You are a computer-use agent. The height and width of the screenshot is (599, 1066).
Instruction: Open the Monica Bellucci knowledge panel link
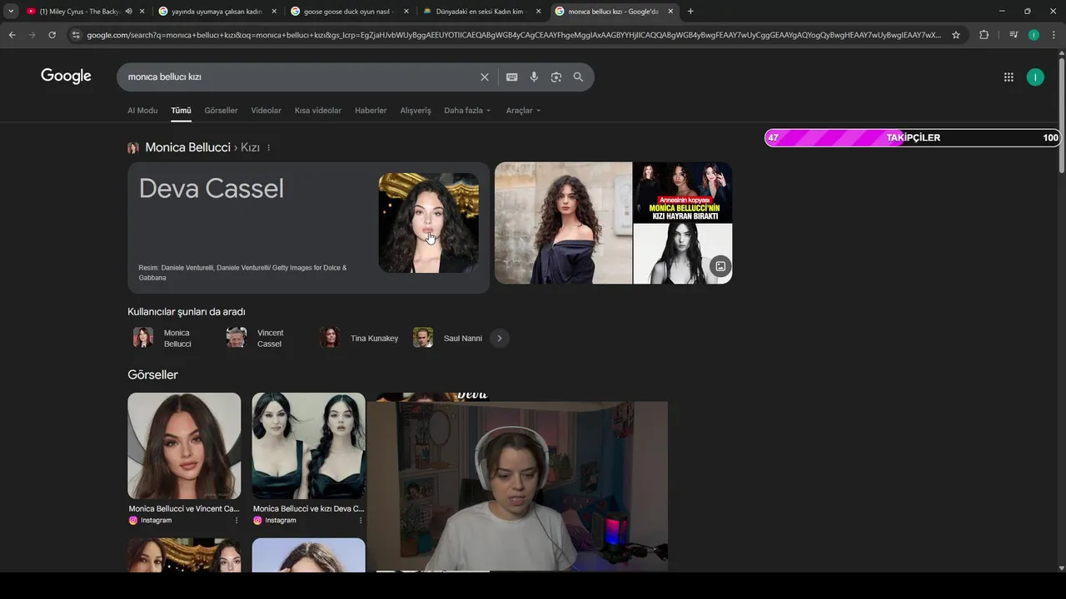(x=187, y=147)
